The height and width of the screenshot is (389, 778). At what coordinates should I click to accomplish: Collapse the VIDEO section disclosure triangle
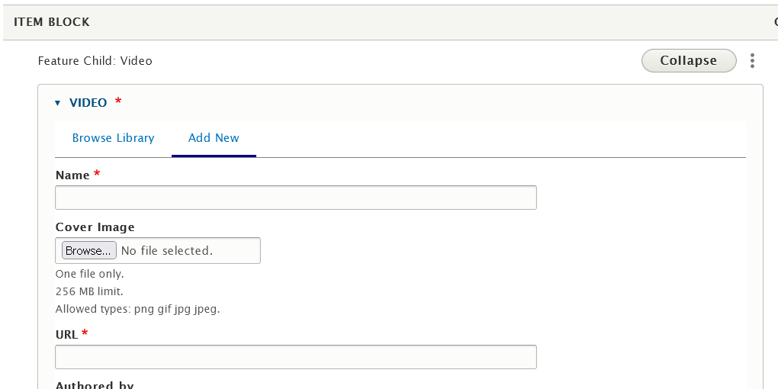click(58, 103)
